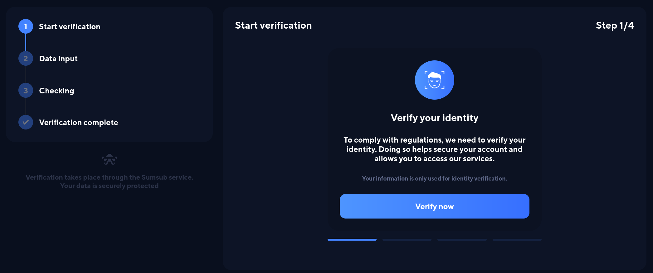Click the identity-only information disclaimer text

(434, 179)
